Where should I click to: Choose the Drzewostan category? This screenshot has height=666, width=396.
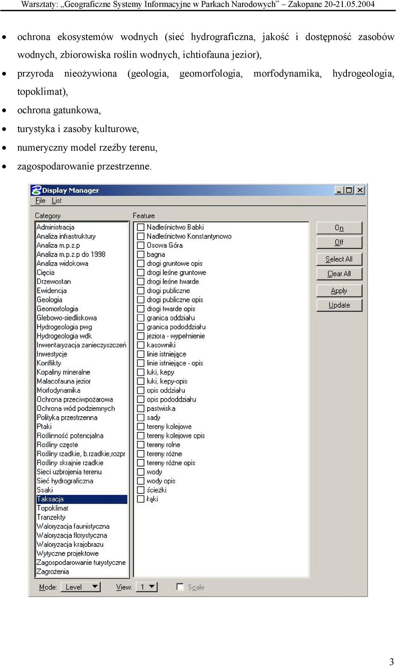54,282
